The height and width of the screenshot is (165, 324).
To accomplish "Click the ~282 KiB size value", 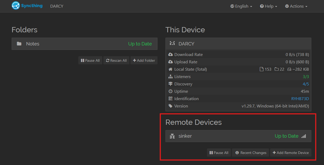I will 301,69.
